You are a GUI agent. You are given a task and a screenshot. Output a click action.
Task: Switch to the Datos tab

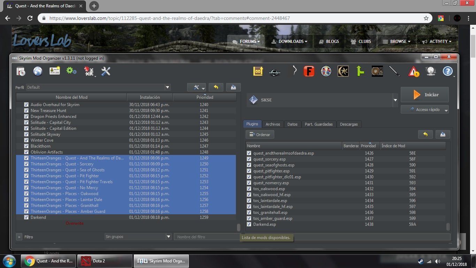[x=292, y=124]
